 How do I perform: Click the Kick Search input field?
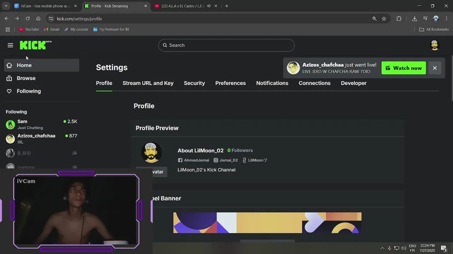(x=226, y=45)
